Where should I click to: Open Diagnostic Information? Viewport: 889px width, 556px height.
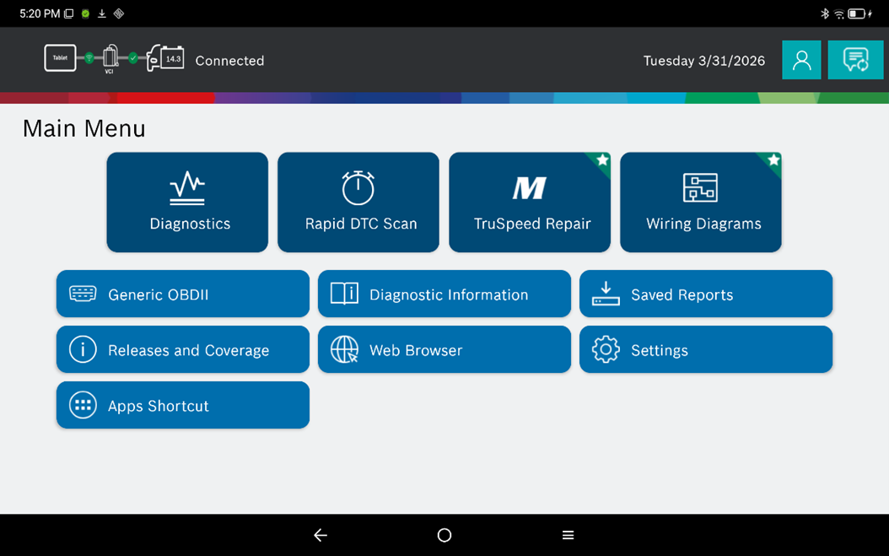point(444,294)
